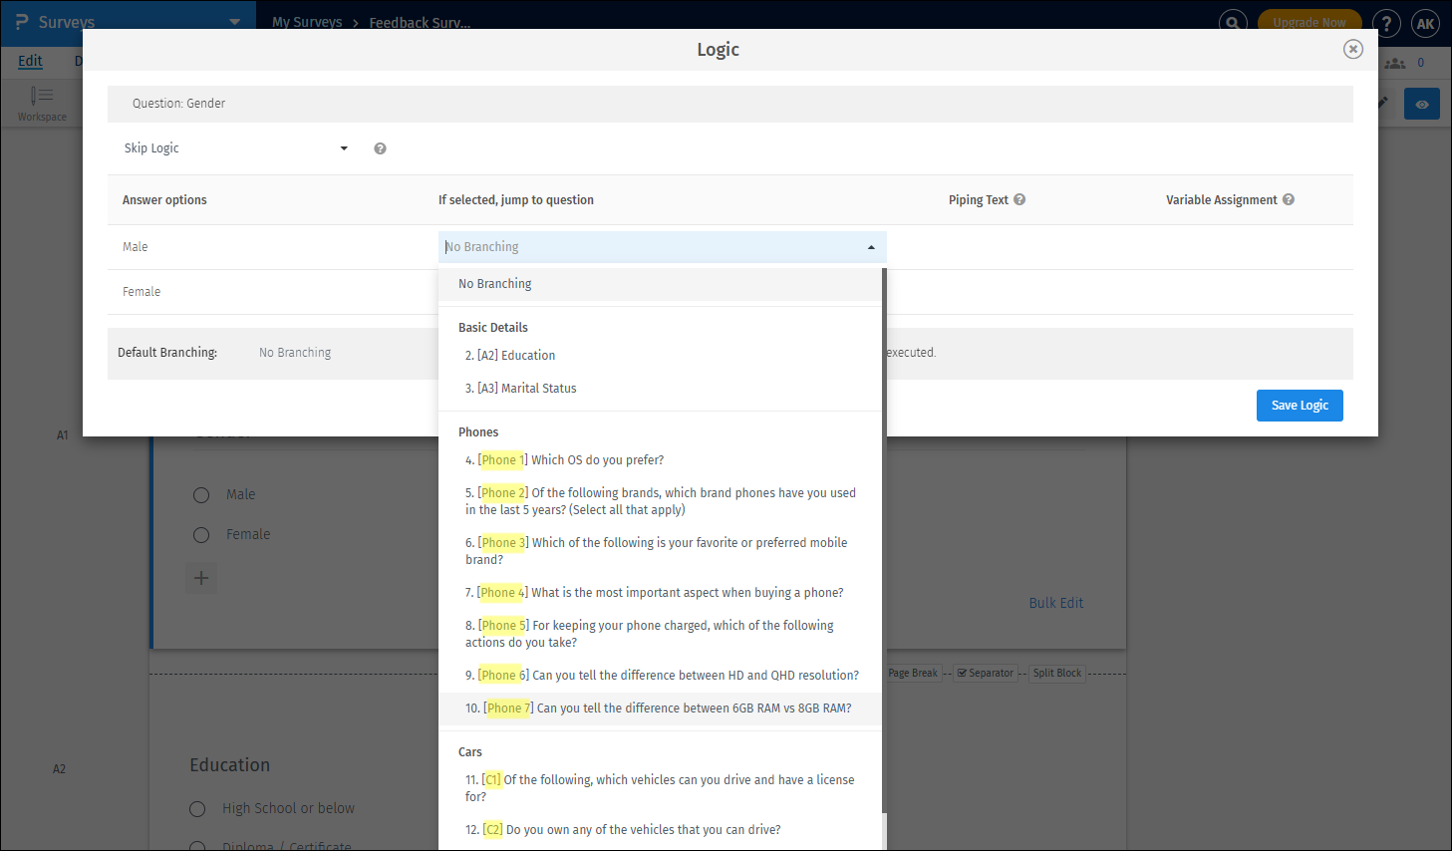
Task: Navigate to My Surveys breadcrumb
Action: click(x=307, y=22)
